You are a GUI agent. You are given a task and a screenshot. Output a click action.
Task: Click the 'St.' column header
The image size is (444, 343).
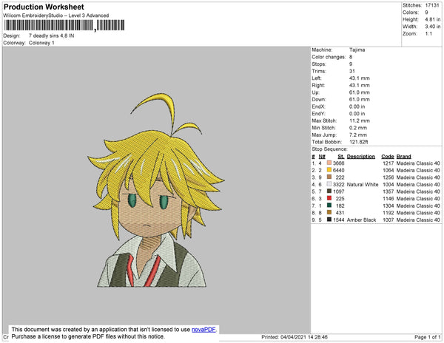click(341, 157)
